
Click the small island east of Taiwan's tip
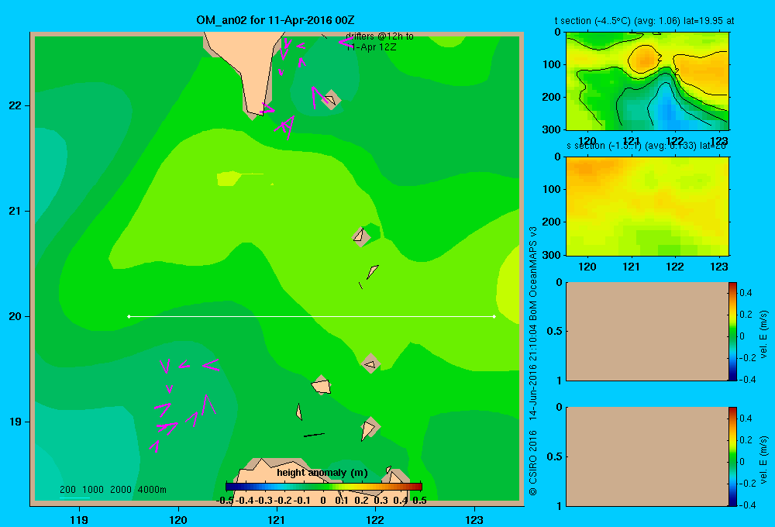(331, 100)
